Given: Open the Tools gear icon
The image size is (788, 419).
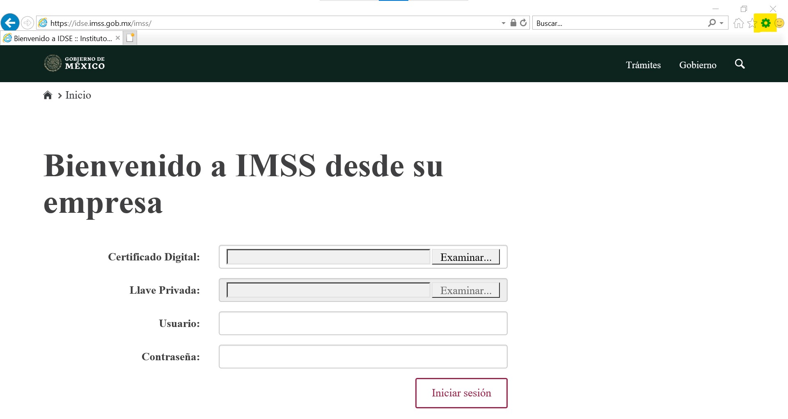Looking at the screenshot, I should tap(765, 23).
